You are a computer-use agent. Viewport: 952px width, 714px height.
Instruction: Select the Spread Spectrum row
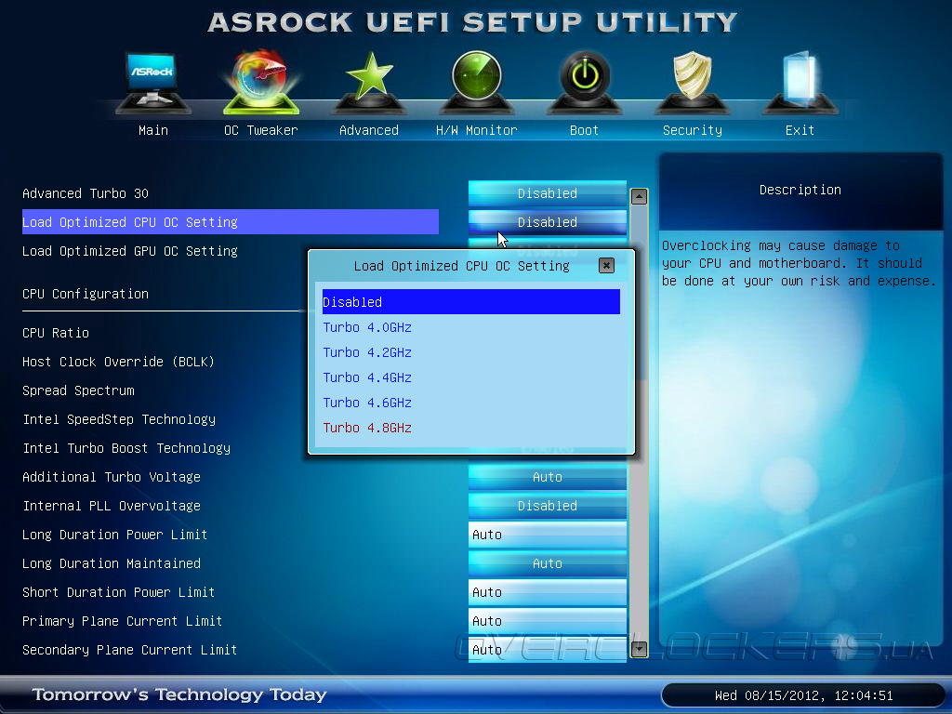tap(78, 390)
